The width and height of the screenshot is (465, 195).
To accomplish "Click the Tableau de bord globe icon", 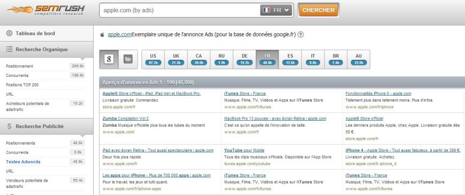I will click(9, 34).
